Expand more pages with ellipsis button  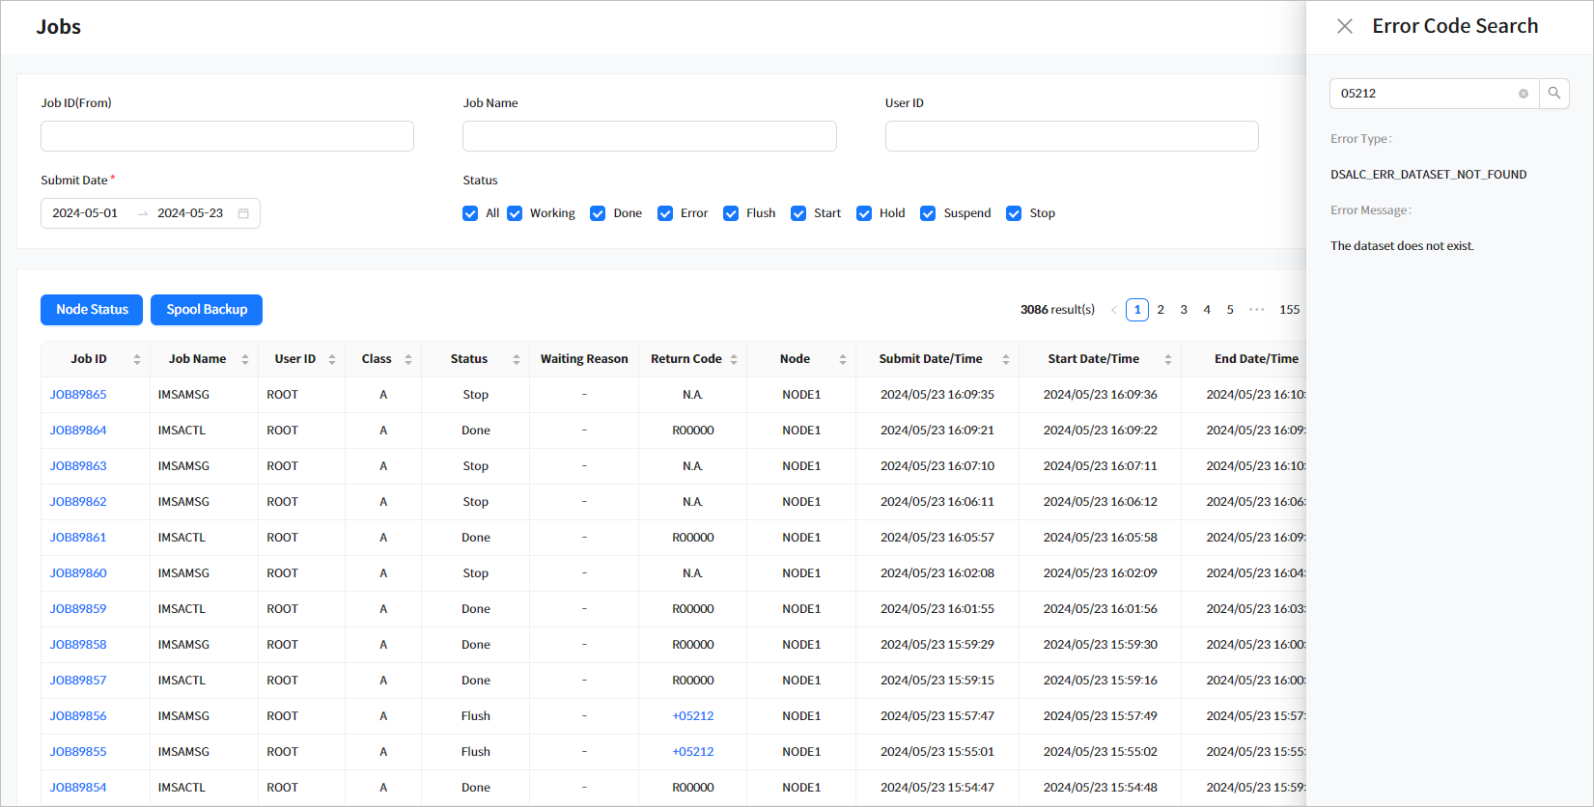[1256, 310]
